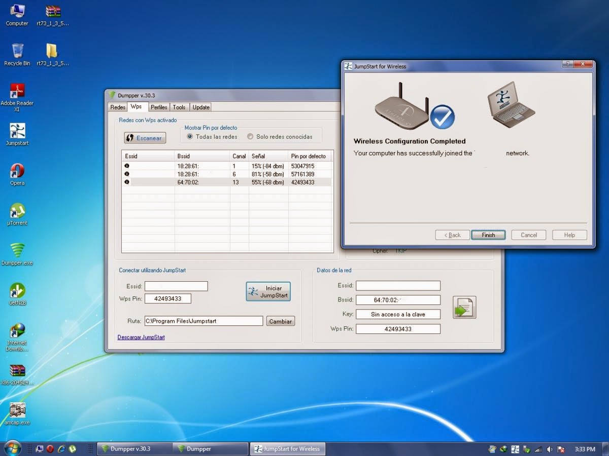Click the Wps Pin field under Conectar utilizando JumpStart

(x=168, y=298)
